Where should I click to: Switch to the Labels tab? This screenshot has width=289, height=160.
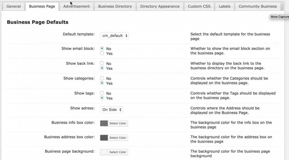225,6
